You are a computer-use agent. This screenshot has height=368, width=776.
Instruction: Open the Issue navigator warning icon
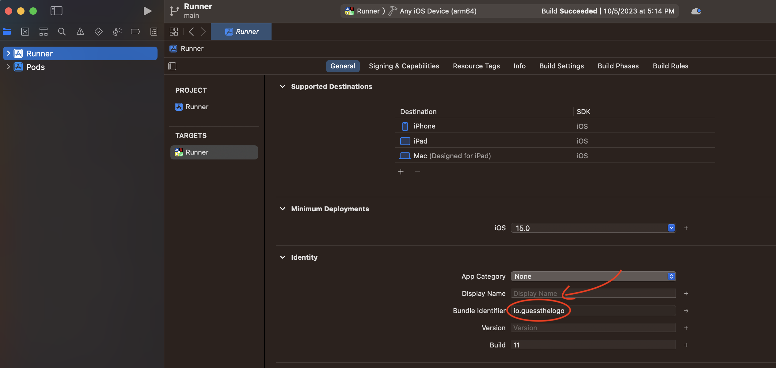tap(80, 32)
